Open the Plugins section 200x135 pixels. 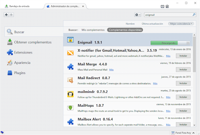16,73
